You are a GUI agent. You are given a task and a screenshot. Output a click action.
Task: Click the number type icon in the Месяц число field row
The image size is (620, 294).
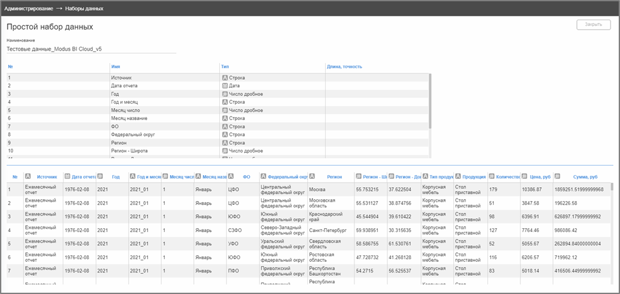[225, 110]
